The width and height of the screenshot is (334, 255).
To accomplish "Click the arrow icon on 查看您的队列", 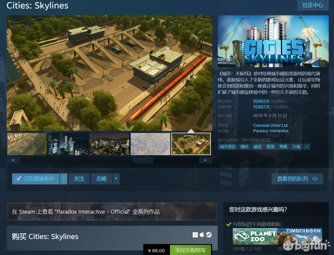I will (315, 179).
